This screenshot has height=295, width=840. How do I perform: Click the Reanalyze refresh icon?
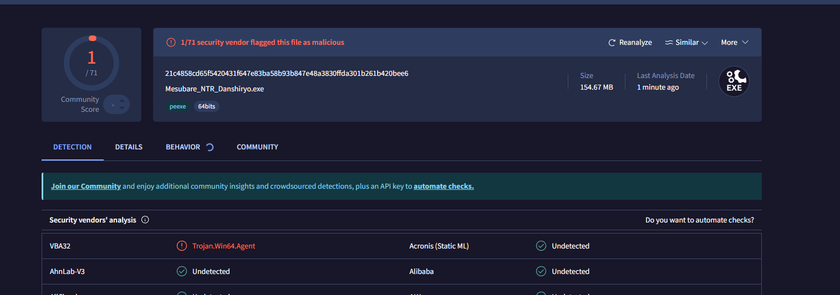pyautogui.click(x=612, y=43)
